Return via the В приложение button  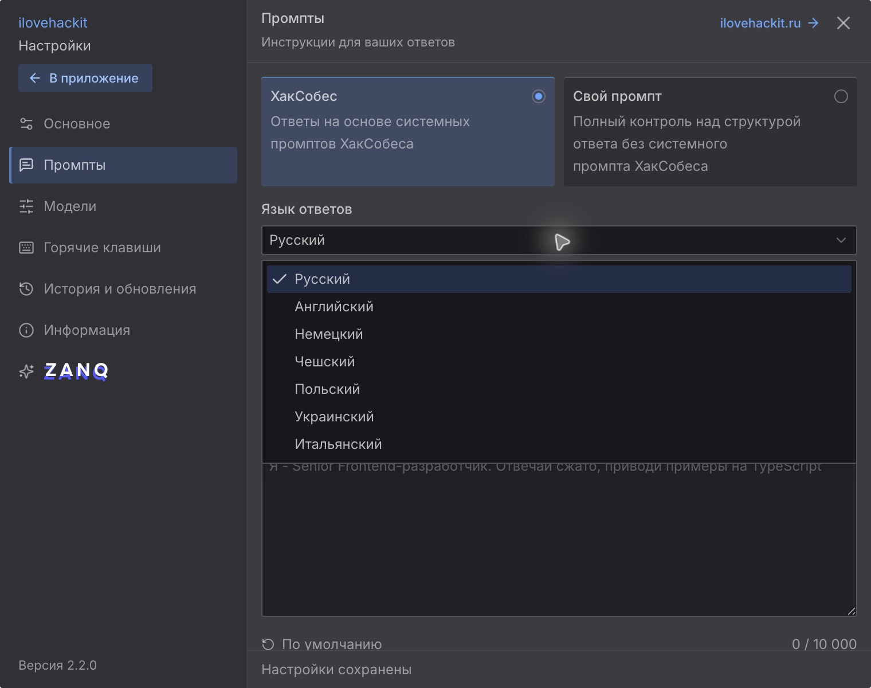(85, 78)
